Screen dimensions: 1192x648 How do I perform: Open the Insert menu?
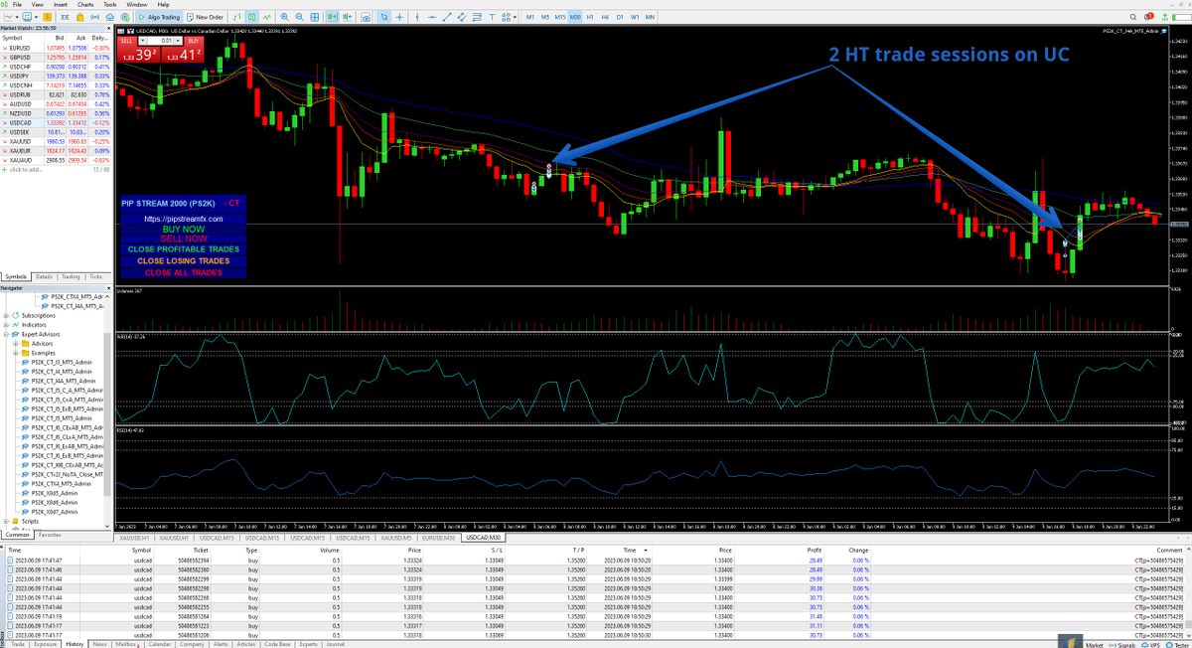coord(62,5)
